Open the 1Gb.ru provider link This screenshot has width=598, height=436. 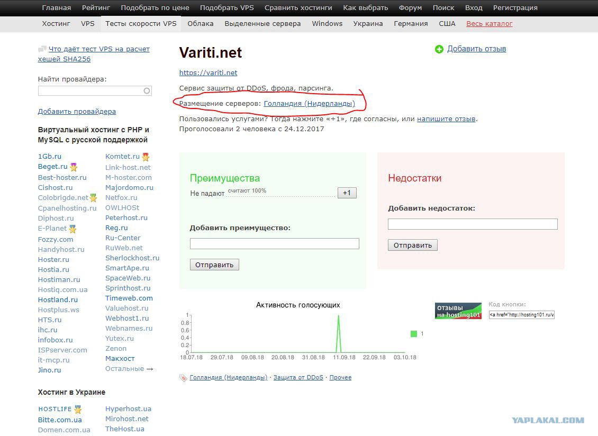(x=50, y=157)
